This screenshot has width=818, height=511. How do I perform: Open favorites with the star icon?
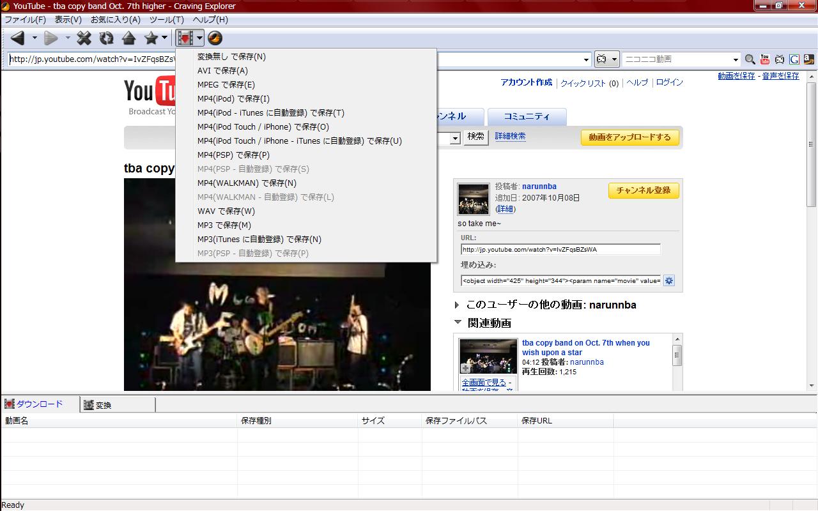coord(151,38)
